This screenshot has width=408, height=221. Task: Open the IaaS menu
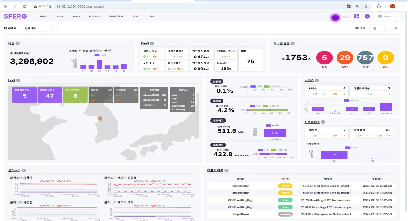(x=60, y=16)
